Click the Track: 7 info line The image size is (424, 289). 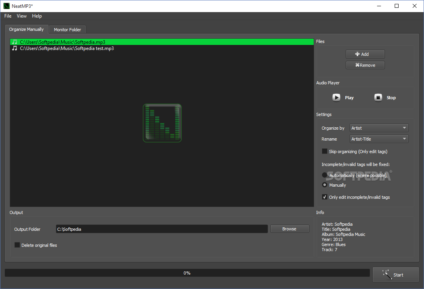tap(329, 250)
